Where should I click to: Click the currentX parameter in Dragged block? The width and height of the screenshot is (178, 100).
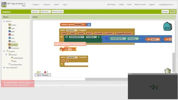click(99, 33)
